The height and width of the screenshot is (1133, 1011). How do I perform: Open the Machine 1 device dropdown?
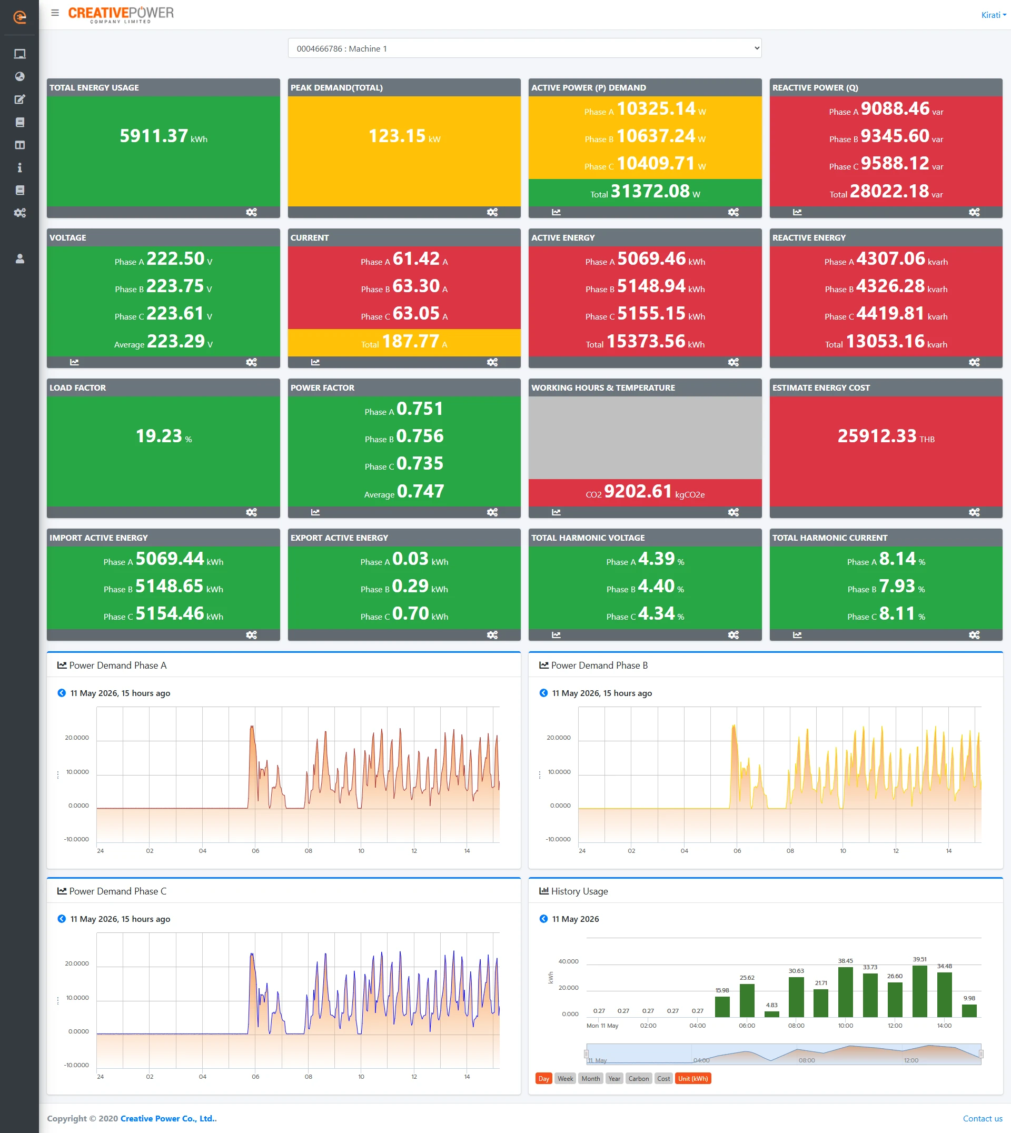click(524, 48)
